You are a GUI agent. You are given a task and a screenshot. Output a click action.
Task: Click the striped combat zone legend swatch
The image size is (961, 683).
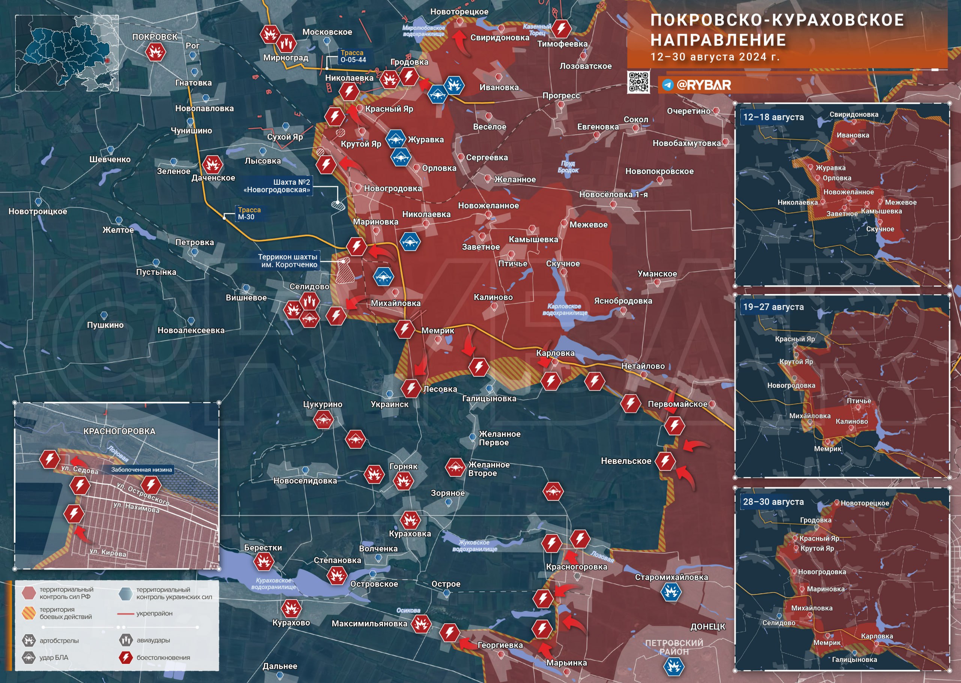pos(29,613)
